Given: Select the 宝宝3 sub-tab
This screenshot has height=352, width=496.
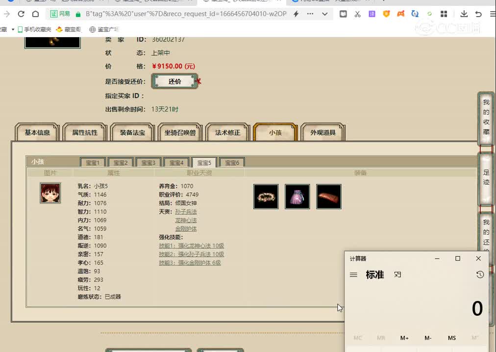Looking at the screenshot, I should tap(149, 162).
